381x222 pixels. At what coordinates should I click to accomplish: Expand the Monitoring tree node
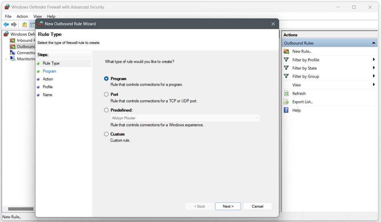tap(5, 59)
